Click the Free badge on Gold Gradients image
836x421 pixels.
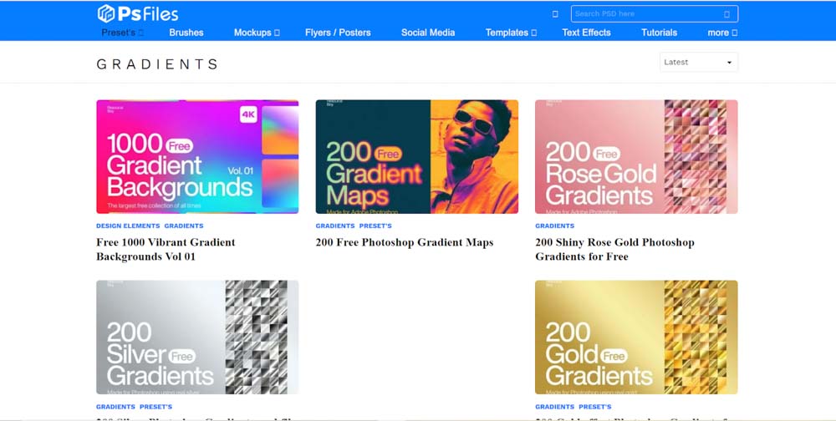pyautogui.click(x=614, y=356)
